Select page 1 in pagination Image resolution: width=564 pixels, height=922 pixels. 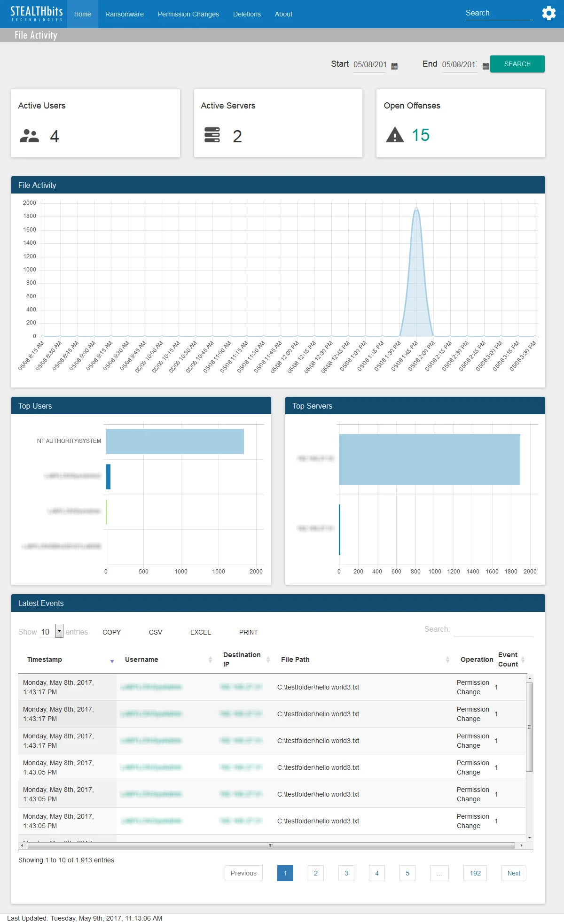pyautogui.click(x=285, y=873)
